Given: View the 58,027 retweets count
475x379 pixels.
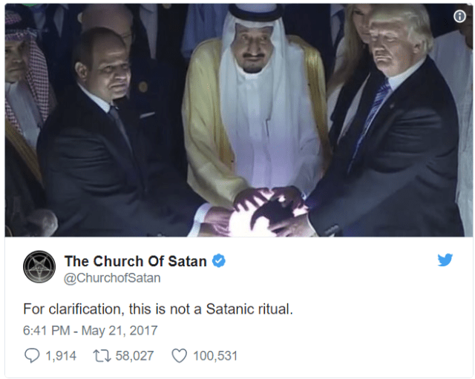Looking at the screenshot, I should pos(134,356).
